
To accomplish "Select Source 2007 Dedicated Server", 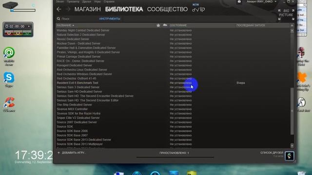I will 77,122.
